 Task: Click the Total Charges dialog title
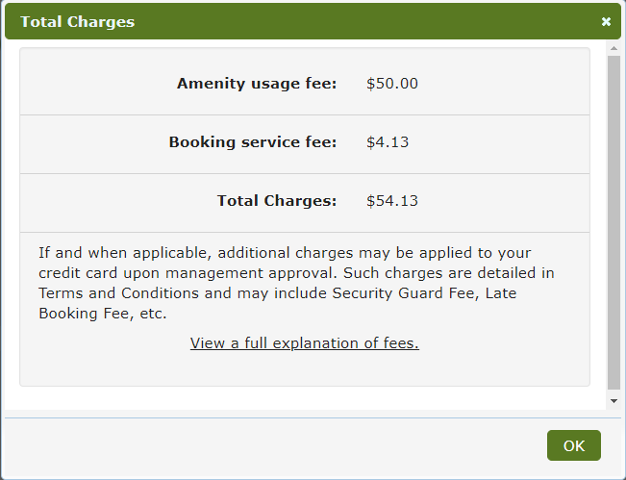coord(78,21)
